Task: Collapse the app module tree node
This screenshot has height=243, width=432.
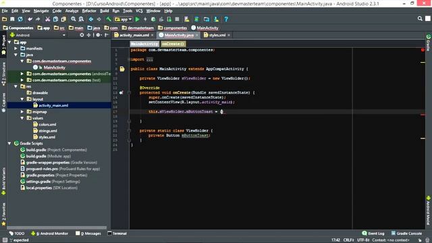Action: point(9,42)
